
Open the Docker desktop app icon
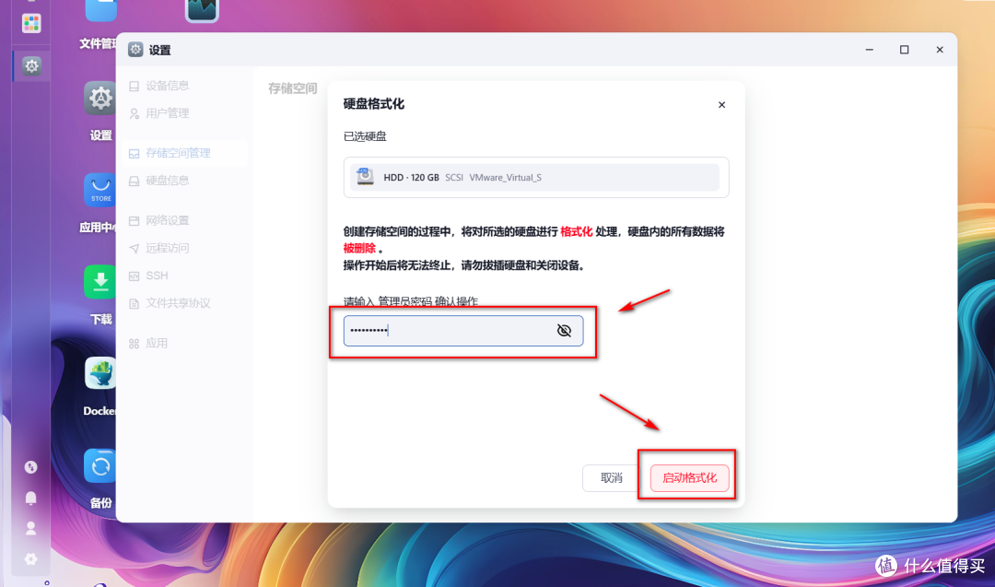(100, 373)
